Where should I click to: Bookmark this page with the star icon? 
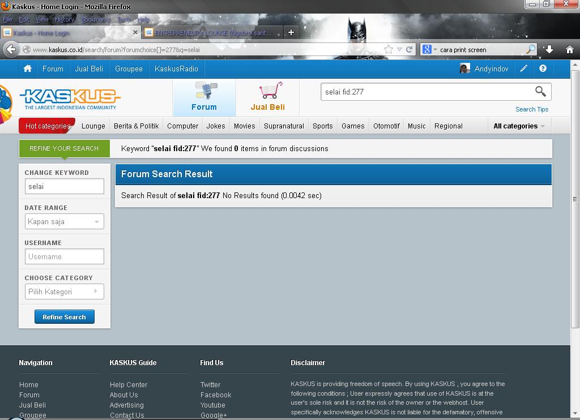pyautogui.click(x=389, y=50)
